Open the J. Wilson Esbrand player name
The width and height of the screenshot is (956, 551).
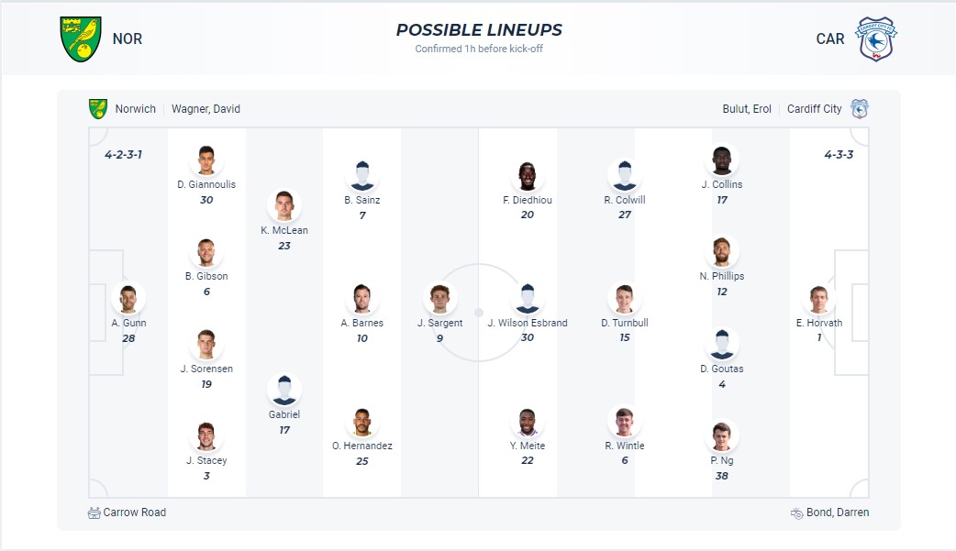(x=528, y=323)
